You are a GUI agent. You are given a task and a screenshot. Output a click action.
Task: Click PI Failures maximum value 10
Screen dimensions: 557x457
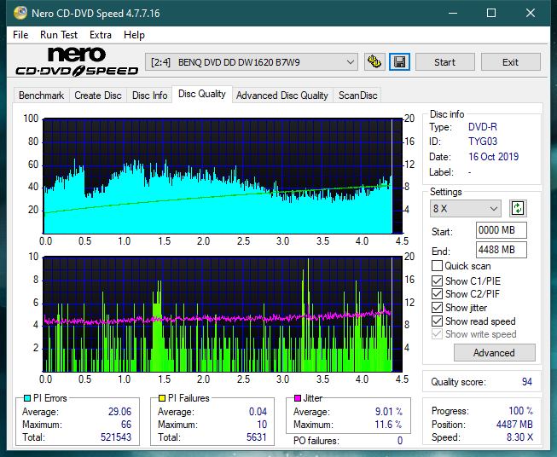262,425
